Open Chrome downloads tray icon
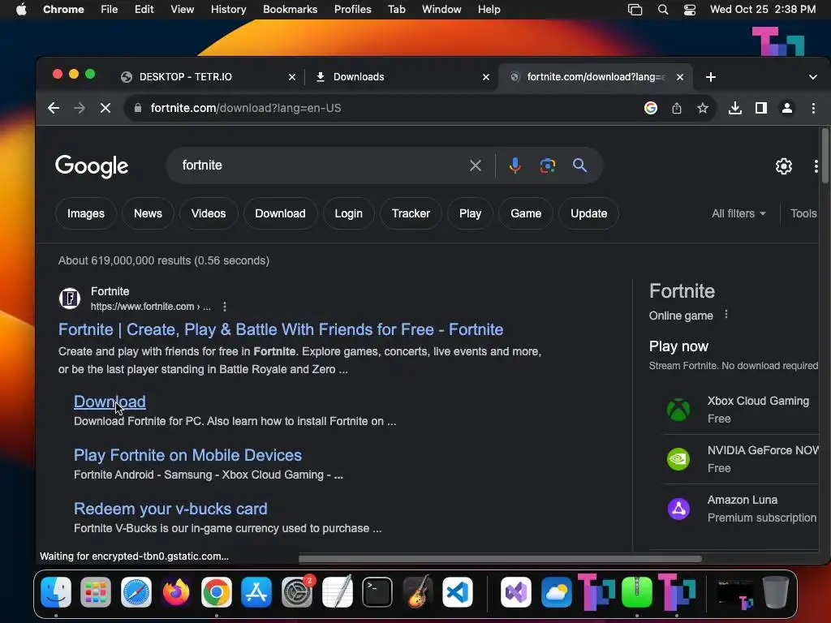831x623 pixels. click(735, 108)
